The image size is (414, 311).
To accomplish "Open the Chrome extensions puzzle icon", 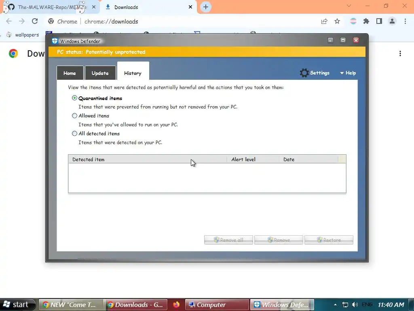I will coord(366,21).
